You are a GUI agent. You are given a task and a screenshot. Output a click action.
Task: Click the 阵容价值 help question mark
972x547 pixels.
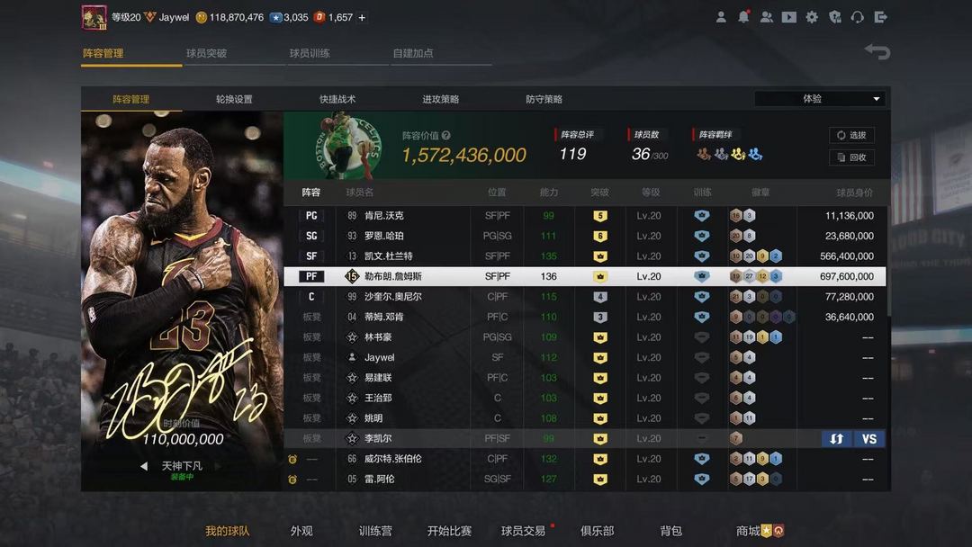coord(445,135)
